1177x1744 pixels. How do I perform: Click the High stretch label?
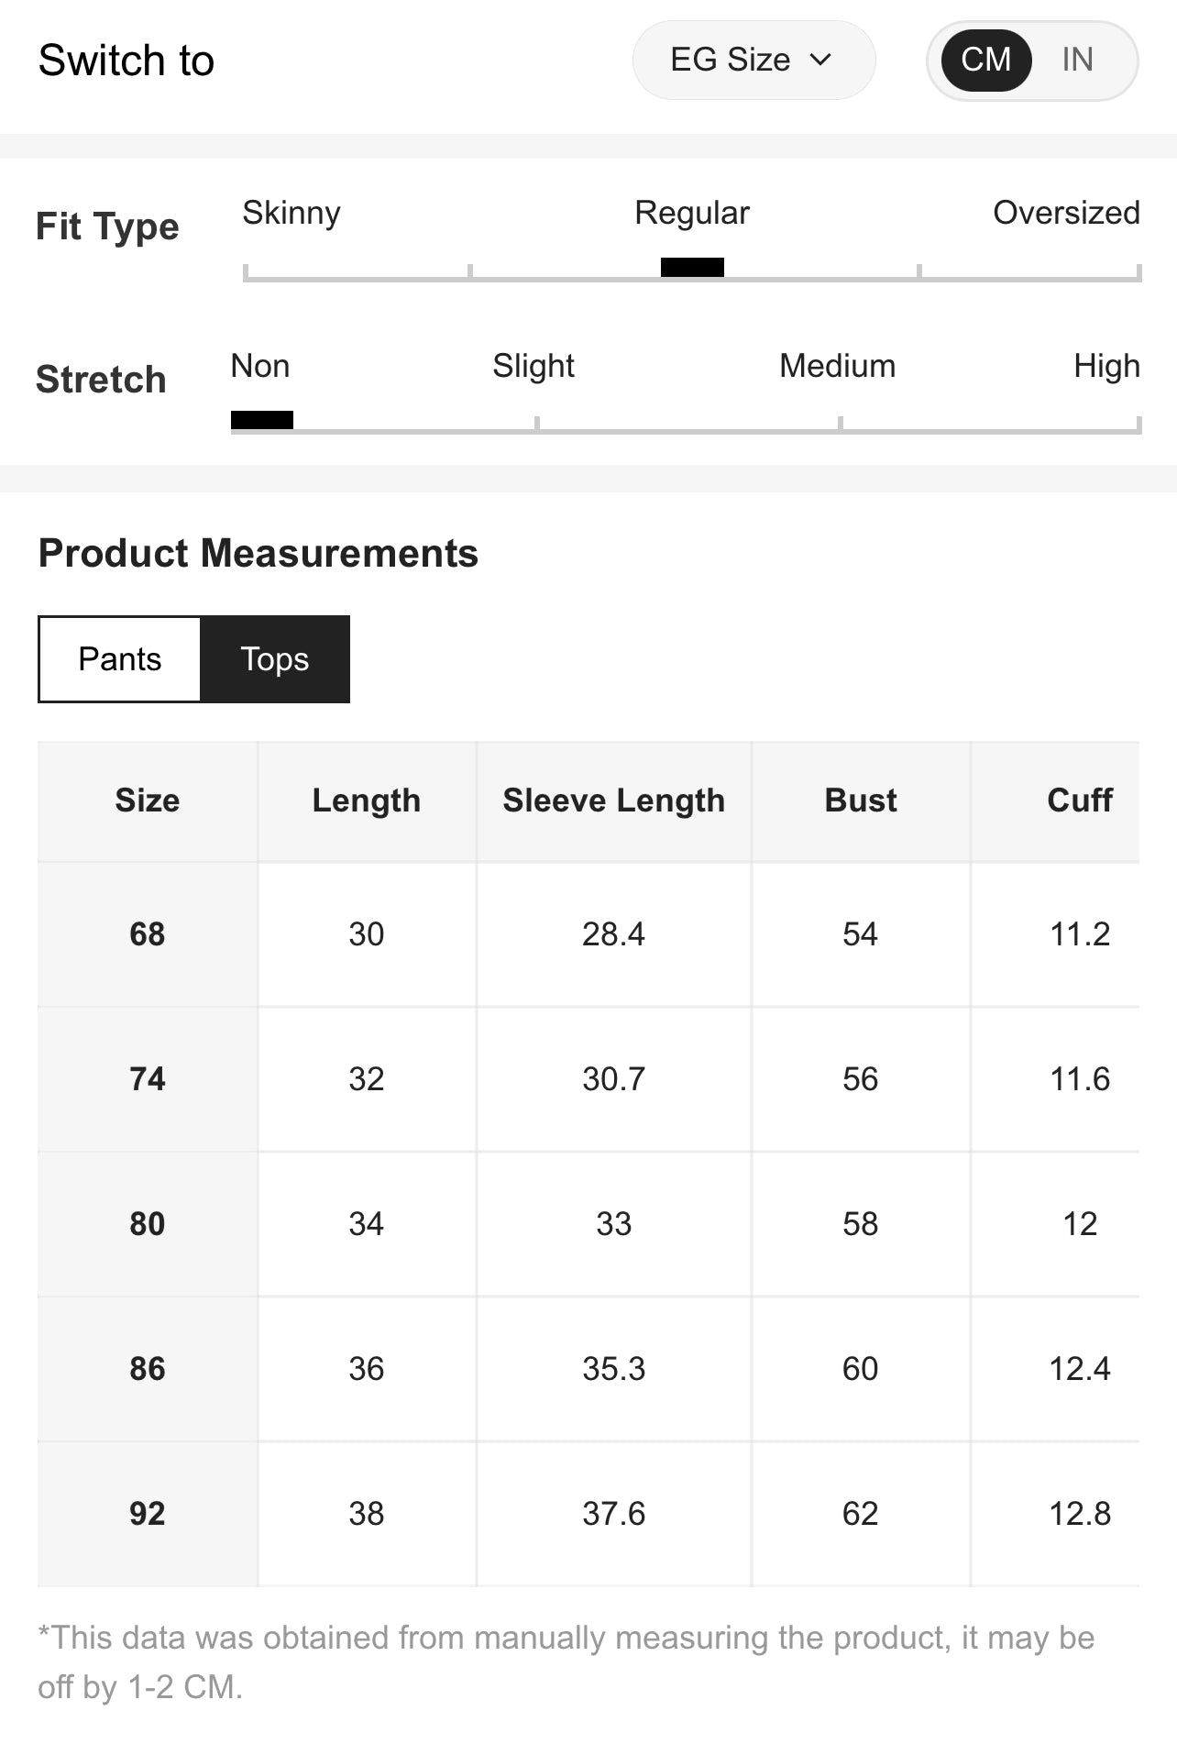coord(1106,367)
